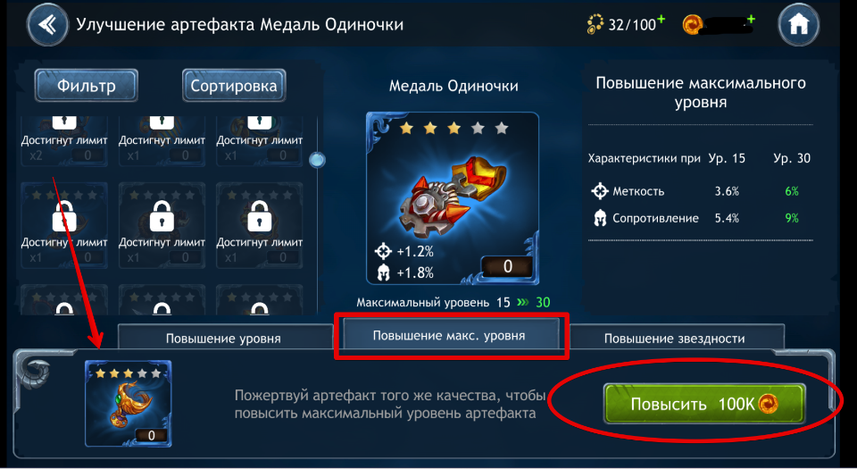Tap the green plus next to 32/100 energy
Image resolution: width=857 pixels, height=469 pixels.
click(661, 20)
